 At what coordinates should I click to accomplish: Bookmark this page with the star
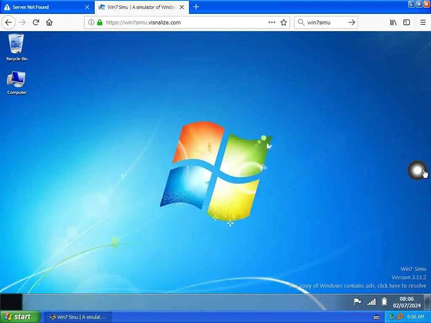pyautogui.click(x=284, y=23)
